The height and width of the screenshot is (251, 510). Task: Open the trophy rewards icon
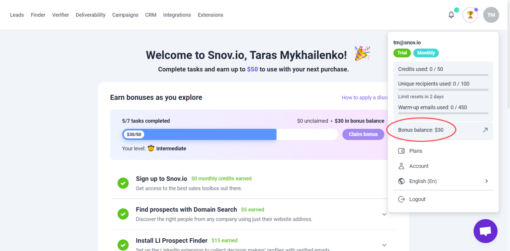pos(470,15)
